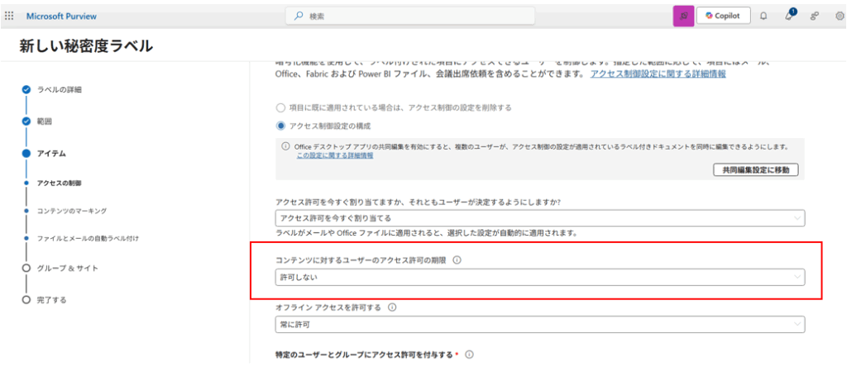The height and width of the screenshot is (377, 847).
Task: Click the connected-circles icon left of the settings gear
Action: pos(815,16)
